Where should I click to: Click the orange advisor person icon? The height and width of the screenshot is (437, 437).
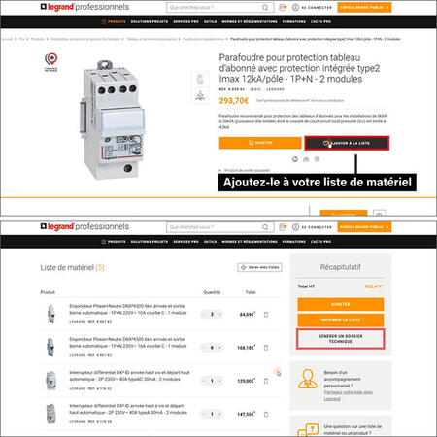308,379
